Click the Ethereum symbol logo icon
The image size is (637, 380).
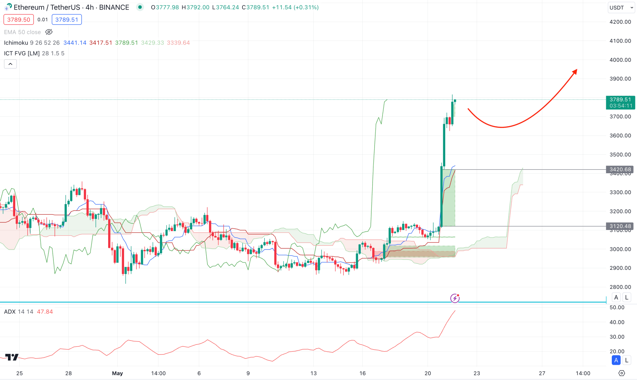coord(8,7)
